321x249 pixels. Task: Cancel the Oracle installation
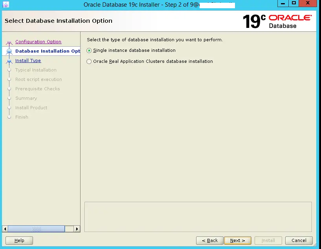tap(299, 240)
